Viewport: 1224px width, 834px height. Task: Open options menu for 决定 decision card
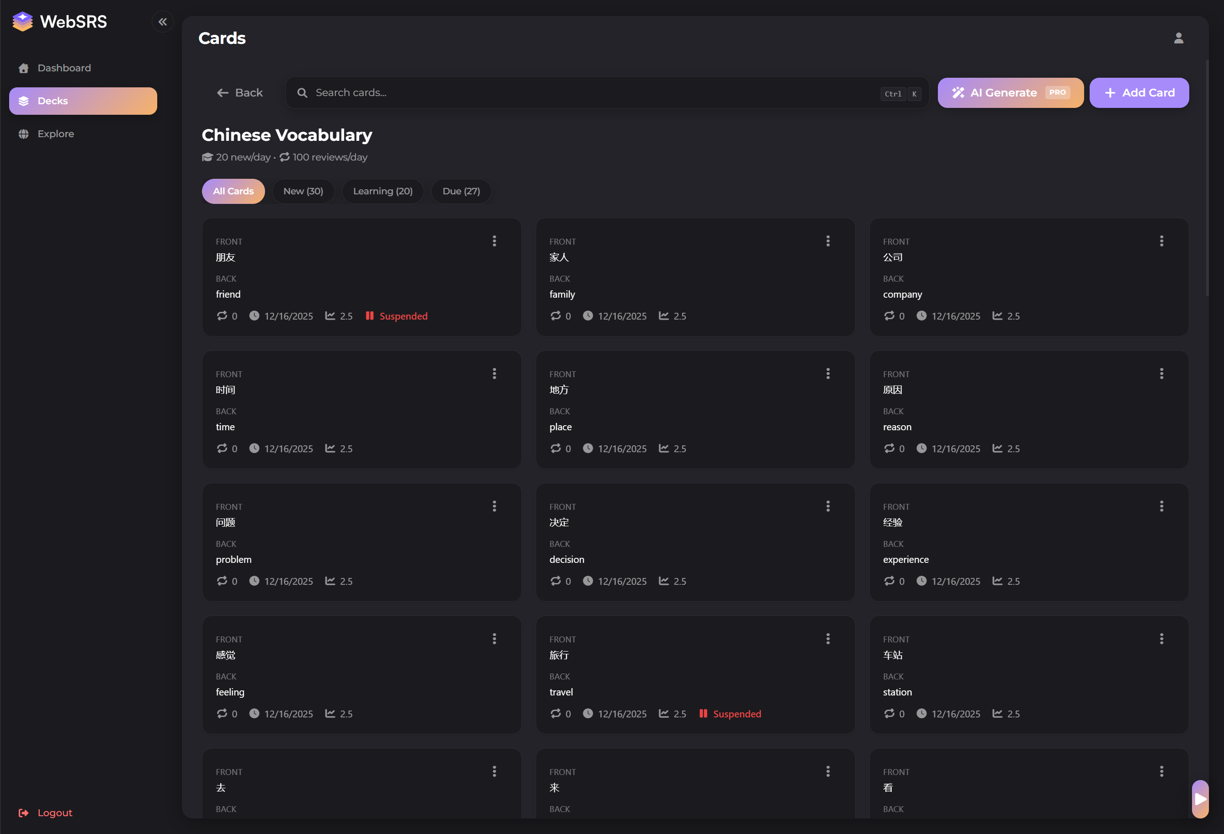click(x=828, y=506)
